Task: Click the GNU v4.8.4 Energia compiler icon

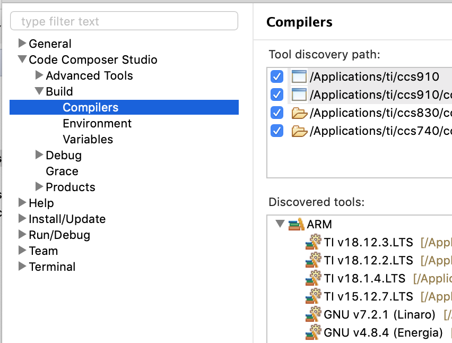Action: (314, 332)
